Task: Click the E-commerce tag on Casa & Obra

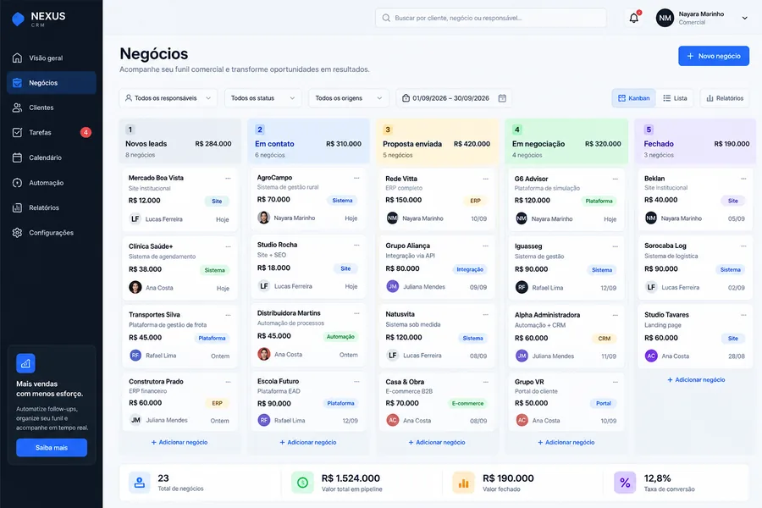Action: click(467, 404)
